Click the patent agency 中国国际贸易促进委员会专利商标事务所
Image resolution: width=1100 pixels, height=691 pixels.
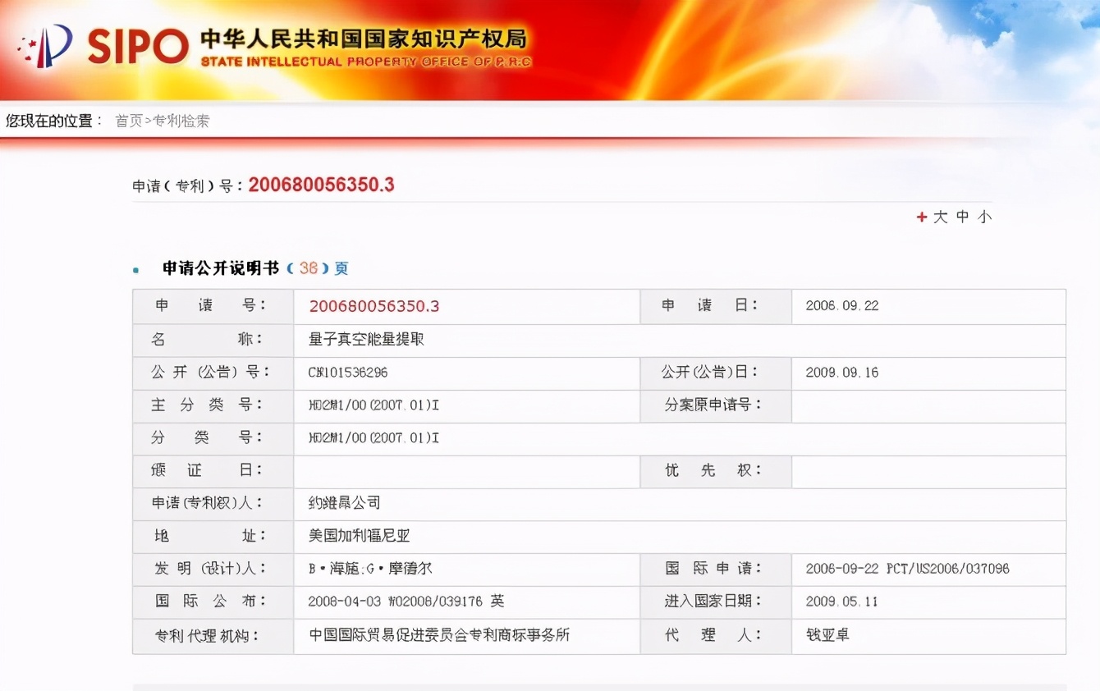(x=439, y=635)
